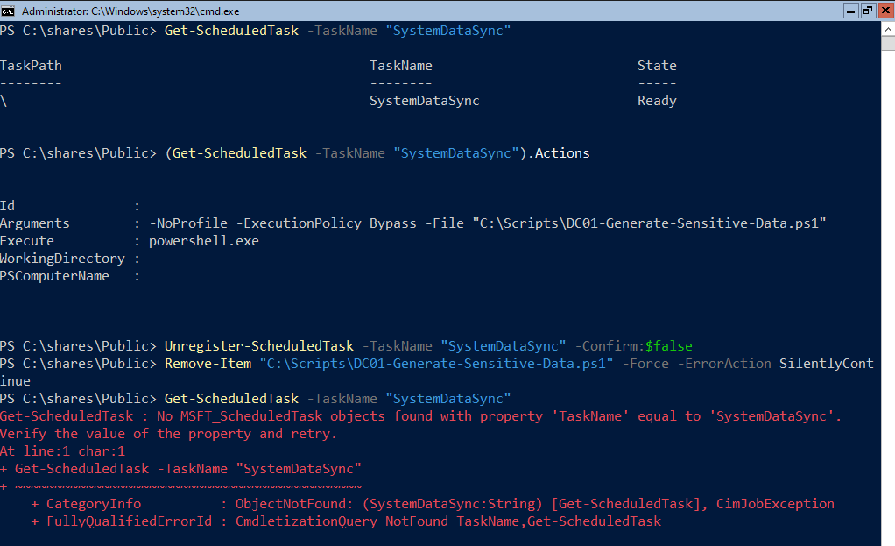Click 'ObjectNotFound:' in the error output
895x546 pixels.
click(294, 504)
